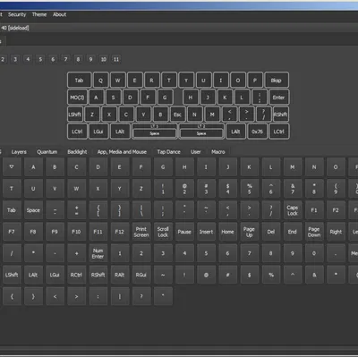Select layer 11 in the layer selector

coord(116,59)
